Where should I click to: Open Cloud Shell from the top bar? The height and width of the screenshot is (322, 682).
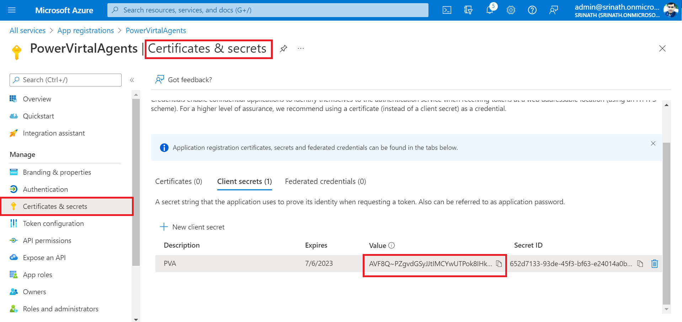pyautogui.click(x=447, y=10)
